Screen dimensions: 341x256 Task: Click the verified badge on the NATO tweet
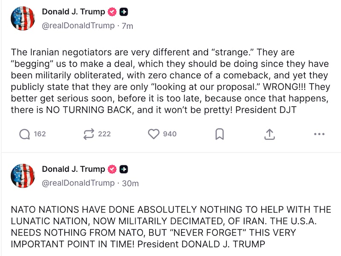[x=111, y=169]
